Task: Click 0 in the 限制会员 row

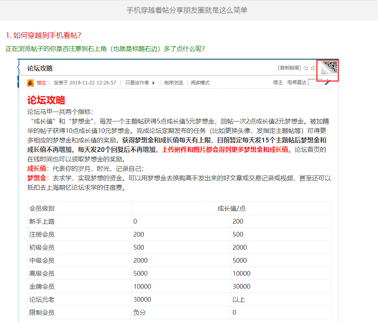Action: pyautogui.click(x=234, y=312)
